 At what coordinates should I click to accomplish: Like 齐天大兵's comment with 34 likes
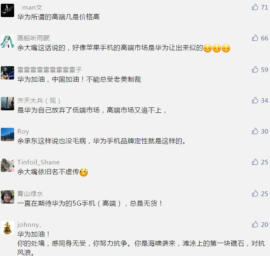click(255, 100)
